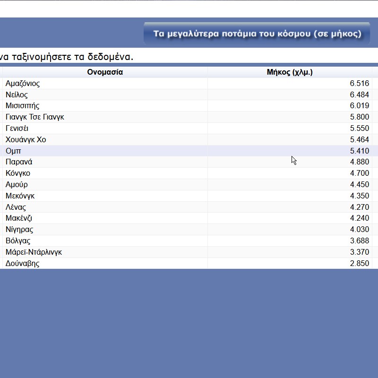
Task: Click the length value 6.516
Action: (x=359, y=84)
